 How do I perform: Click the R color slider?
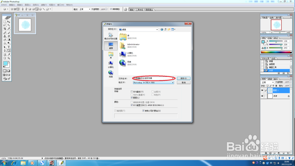(276, 41)
